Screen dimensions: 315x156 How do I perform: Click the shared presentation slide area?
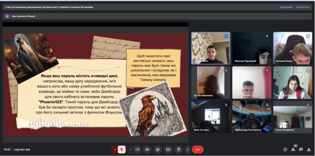(96, 85)
